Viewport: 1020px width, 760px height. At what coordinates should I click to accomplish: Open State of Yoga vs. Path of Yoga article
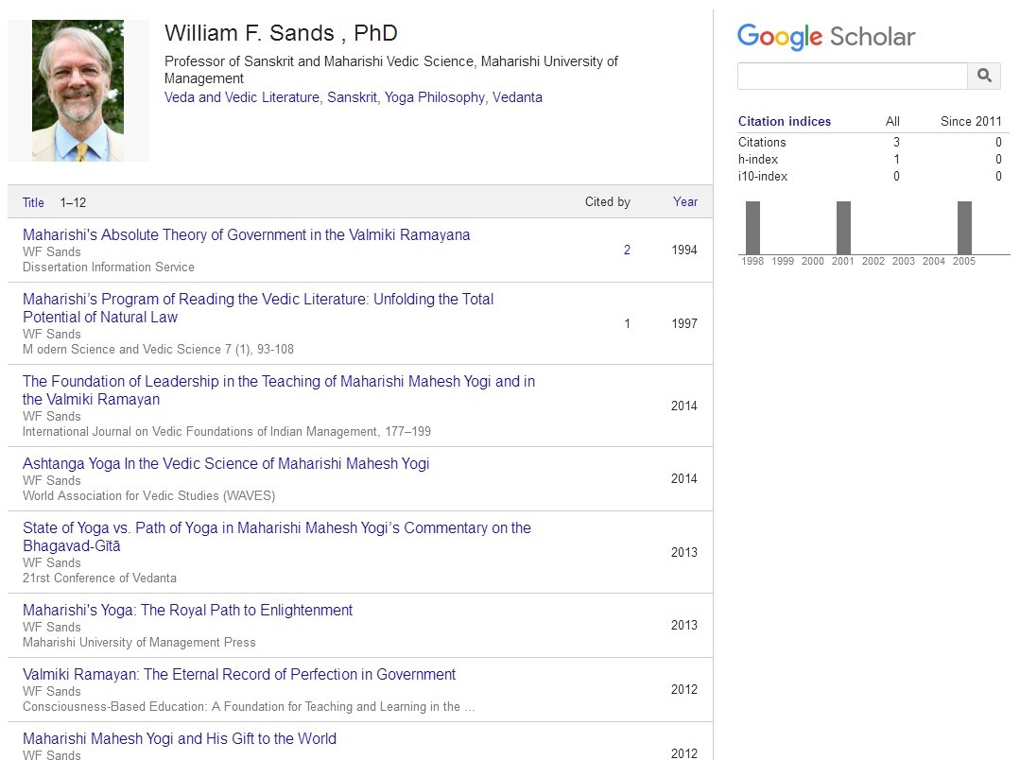pyautogui.click(x=277, y=537)
